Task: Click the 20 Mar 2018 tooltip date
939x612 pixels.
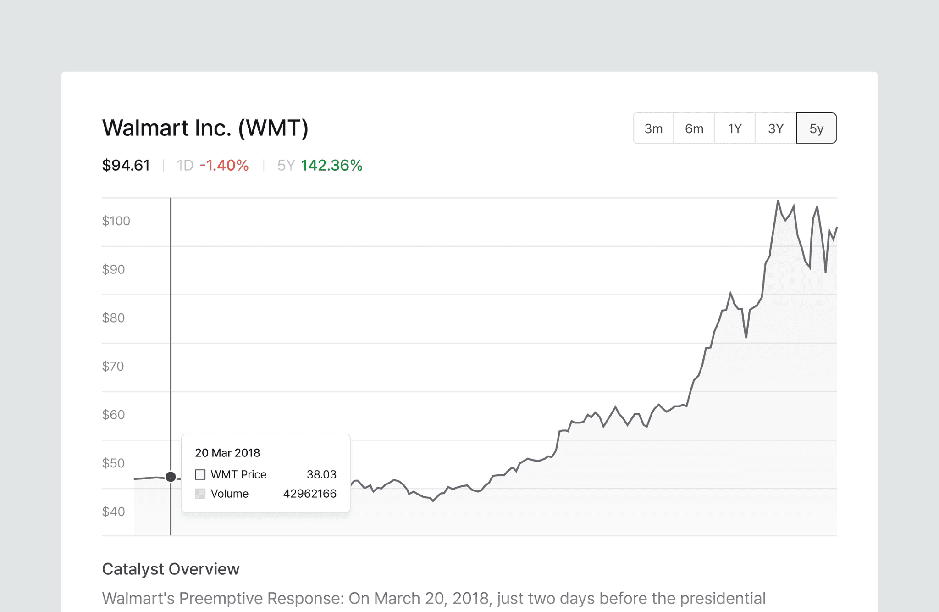Action: click(x=227, y=453)
